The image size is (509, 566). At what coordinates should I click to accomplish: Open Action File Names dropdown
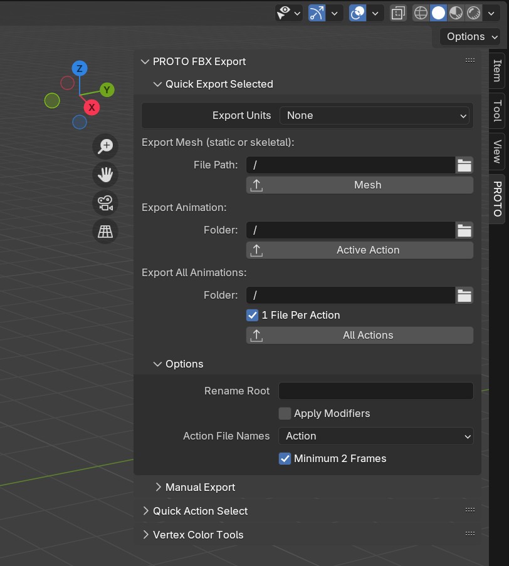pyautogui.click(x=376, y=436)
